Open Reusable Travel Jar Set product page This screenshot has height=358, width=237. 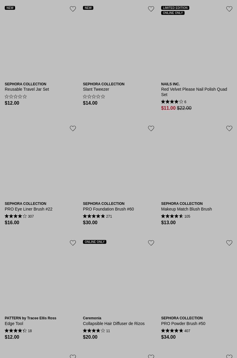[x=27, y=89]
